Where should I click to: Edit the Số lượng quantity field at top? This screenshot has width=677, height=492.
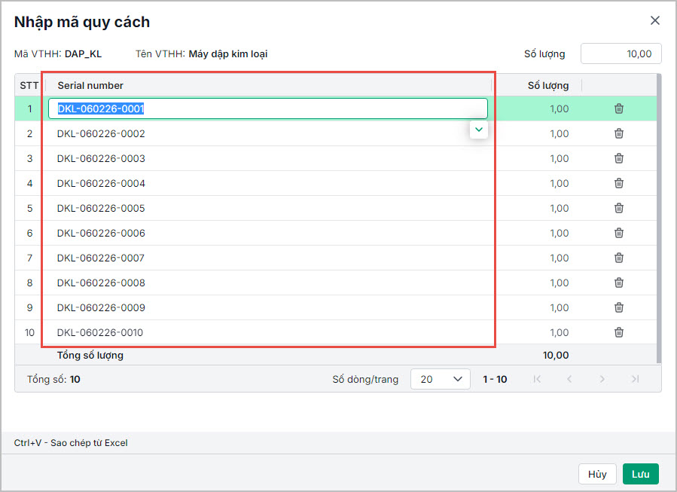pyautogui.click(x=621, y=53)
